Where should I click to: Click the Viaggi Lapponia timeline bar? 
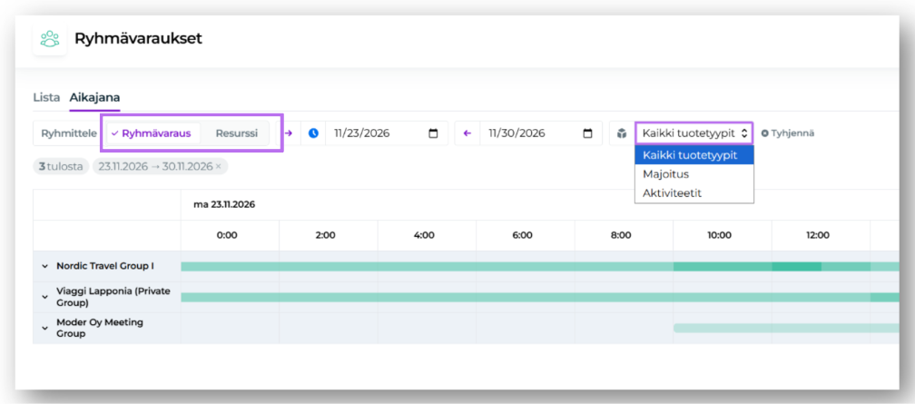coord(540,297)
